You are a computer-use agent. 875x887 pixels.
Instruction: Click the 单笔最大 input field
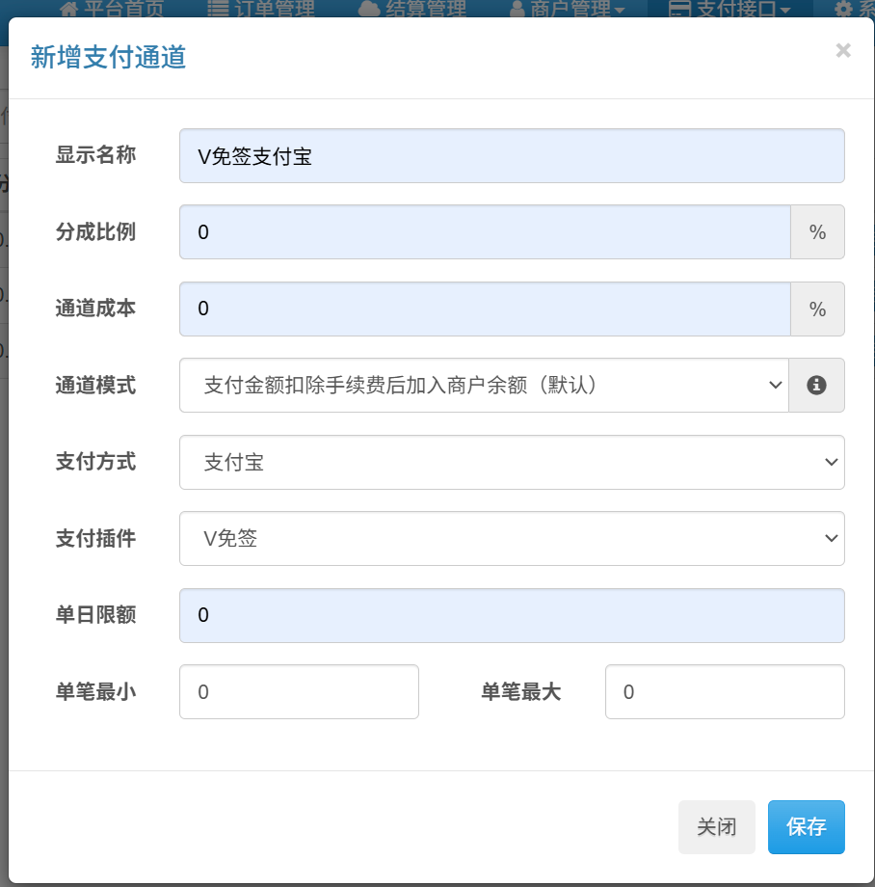point(726,692)
